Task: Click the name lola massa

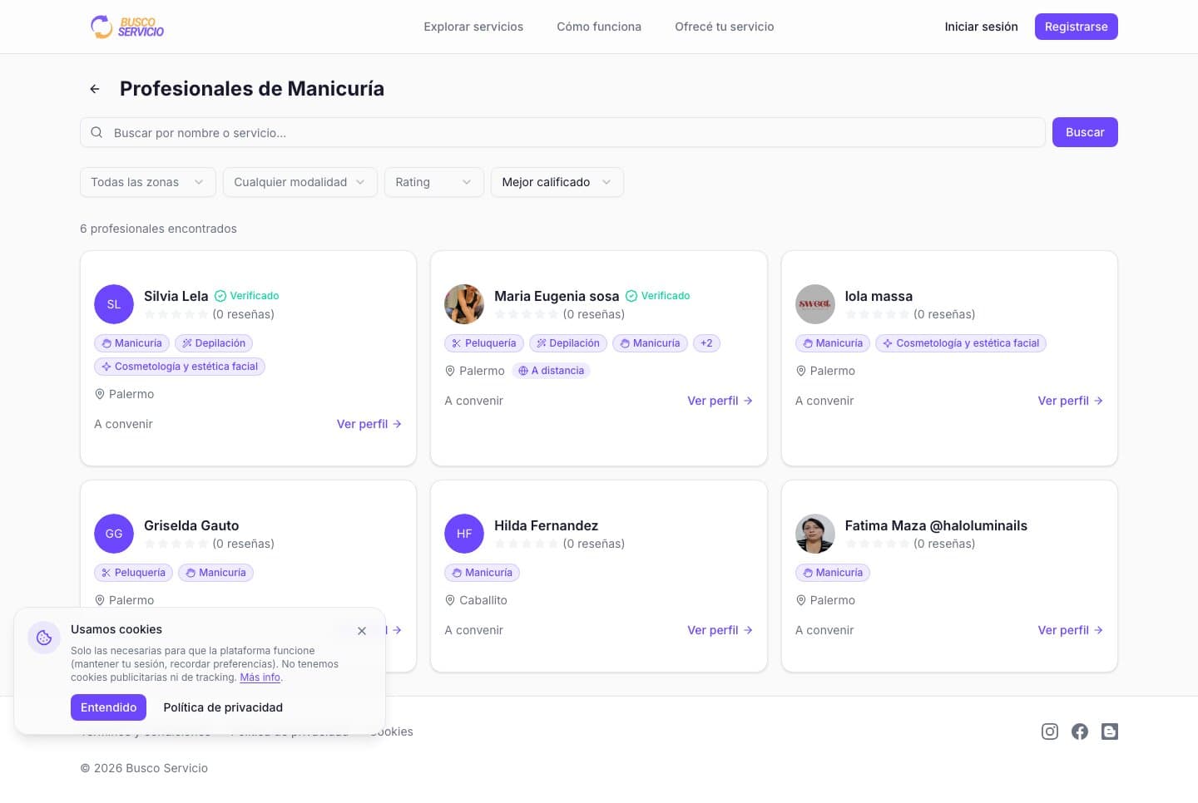Action: click(x=879, y=296)
